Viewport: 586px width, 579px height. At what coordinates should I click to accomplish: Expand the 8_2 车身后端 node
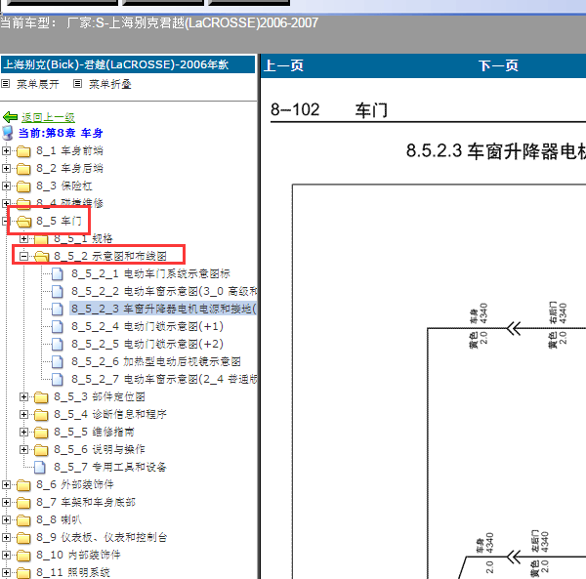click(x=6, y=169)
